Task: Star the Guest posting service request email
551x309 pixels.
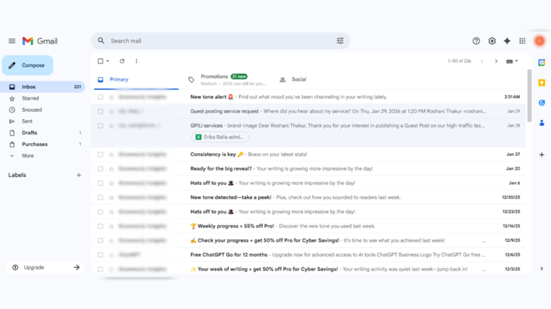Action: click(x=111, y=112)
